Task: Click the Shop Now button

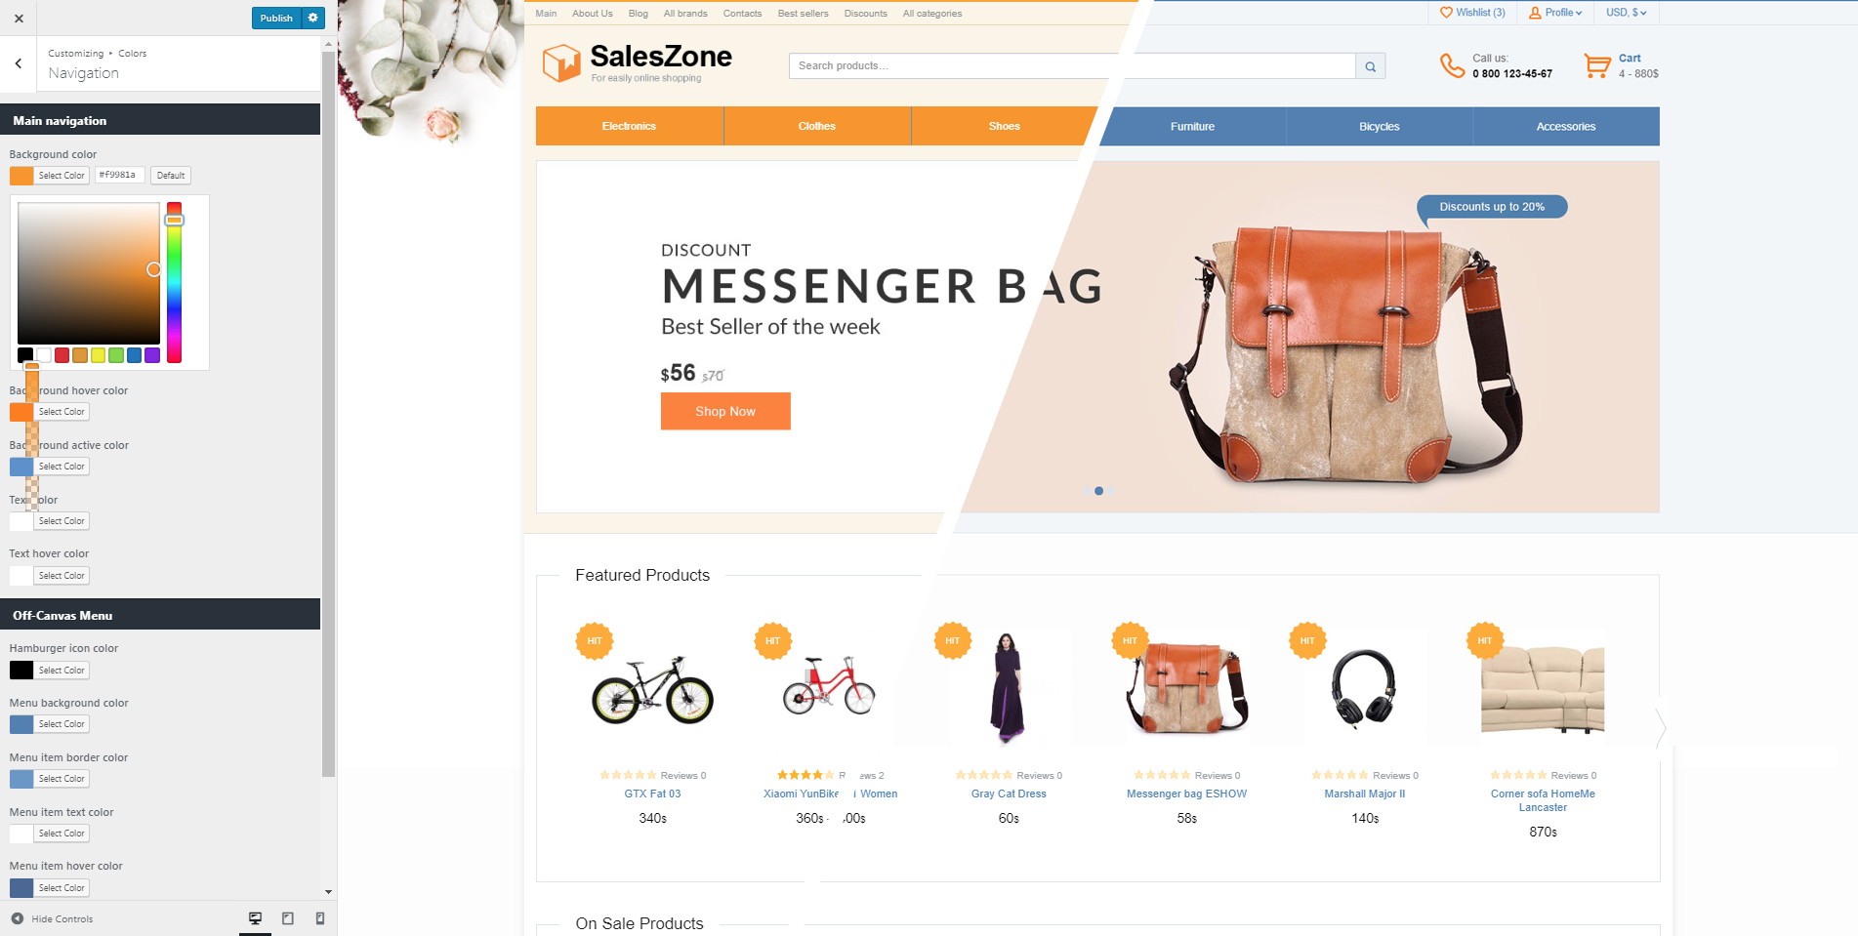Action: coord(725,411)
